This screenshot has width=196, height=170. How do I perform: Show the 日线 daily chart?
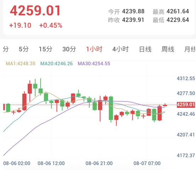(145, 49)
